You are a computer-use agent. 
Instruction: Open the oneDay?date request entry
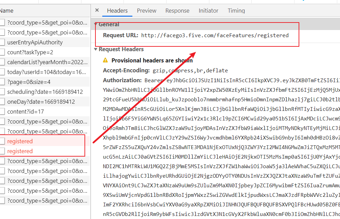[x=41, y=102]
